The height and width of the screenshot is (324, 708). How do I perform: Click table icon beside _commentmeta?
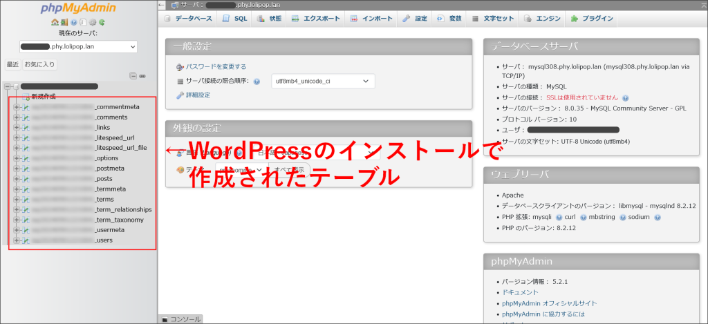click(x=26, y=107)
